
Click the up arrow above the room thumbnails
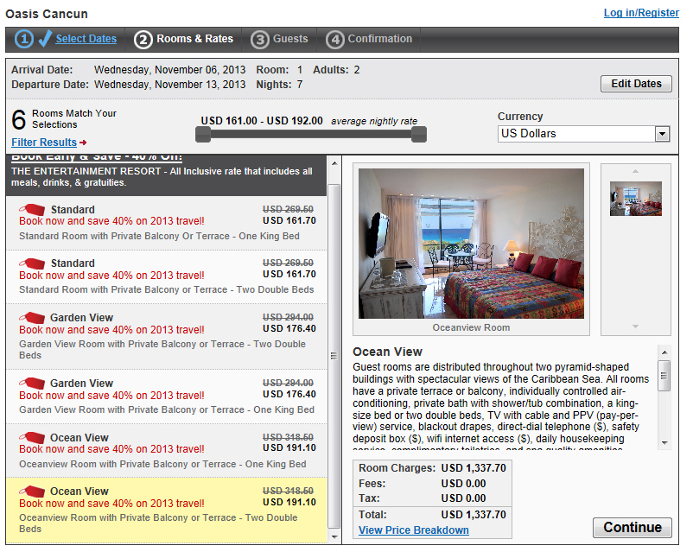click(636, 171)
